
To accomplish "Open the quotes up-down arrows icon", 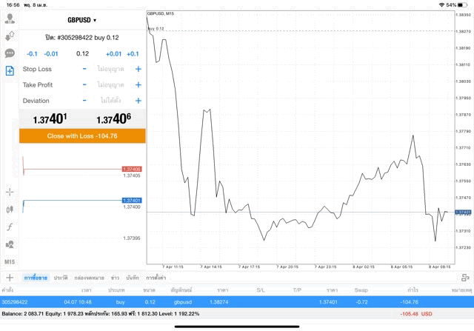I will [10, 36].
